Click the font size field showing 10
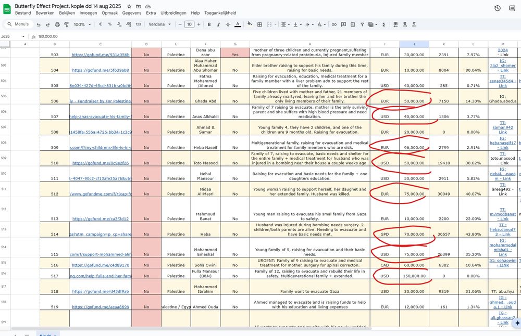The height and width of the screenshot is (336, 521). (x=189, y=24)
